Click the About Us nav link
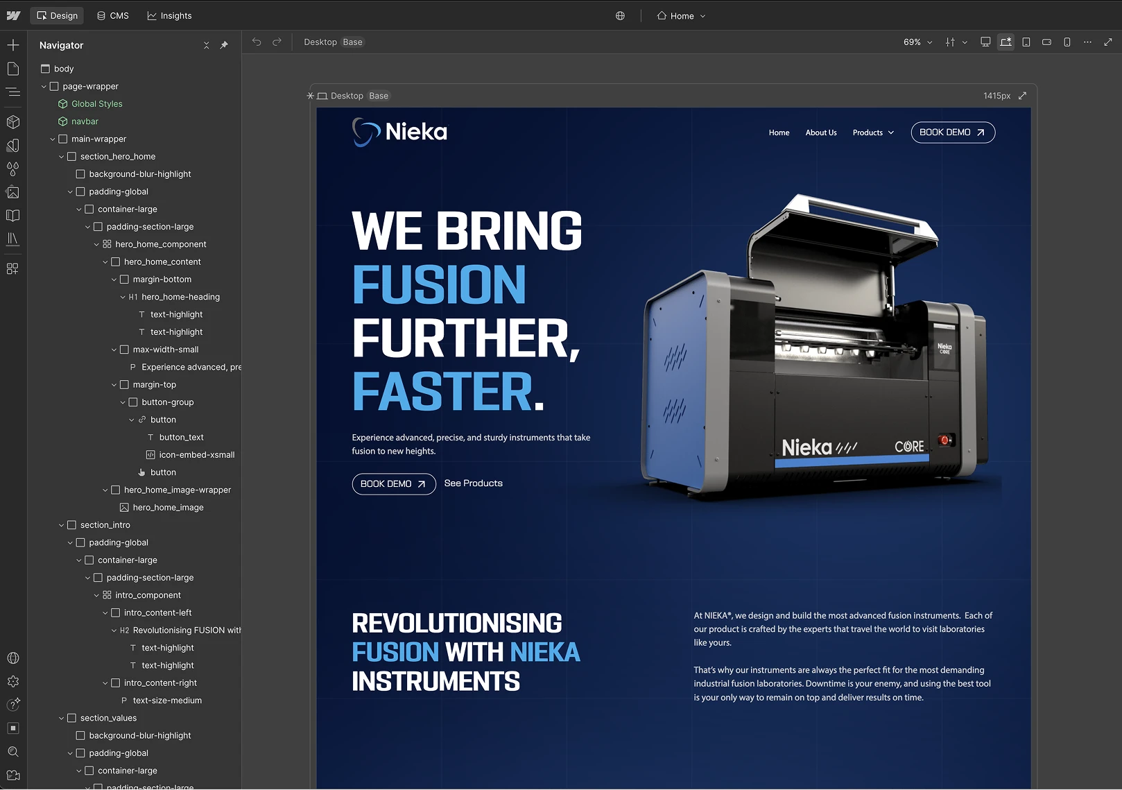The width and height of the screenshot is (1122, 790). 821,132
